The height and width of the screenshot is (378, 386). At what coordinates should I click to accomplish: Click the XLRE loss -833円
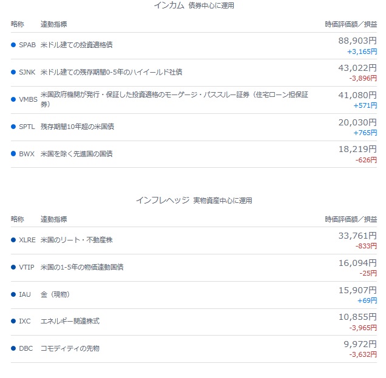[366, 247]
